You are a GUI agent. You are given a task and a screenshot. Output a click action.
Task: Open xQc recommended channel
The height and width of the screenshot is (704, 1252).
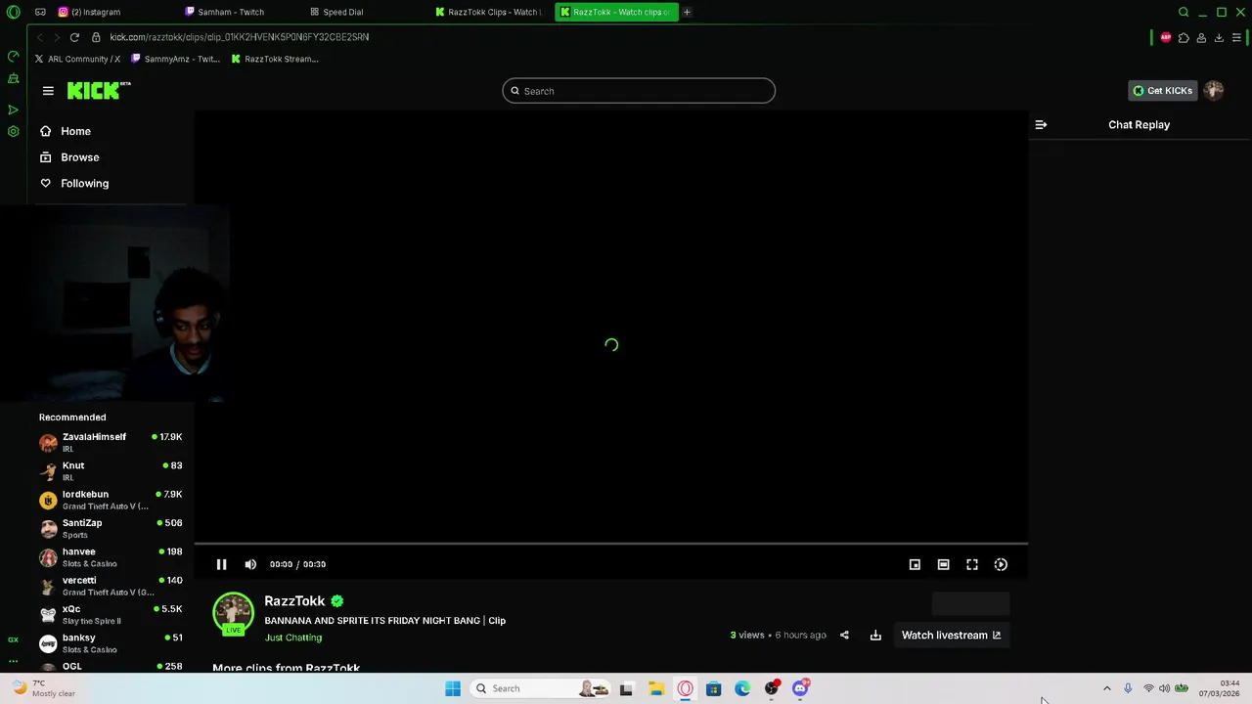click(x=111, y=614)
